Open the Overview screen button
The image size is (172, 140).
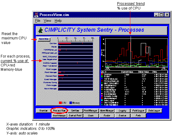click(44, 110)
